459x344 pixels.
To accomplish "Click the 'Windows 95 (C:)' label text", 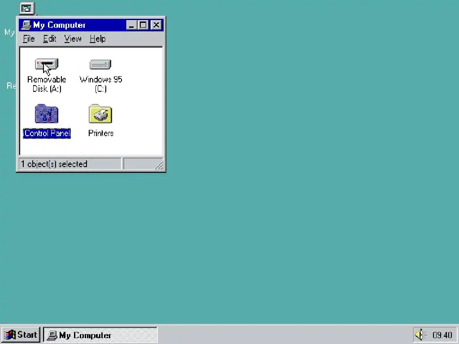I will [101, 84].
